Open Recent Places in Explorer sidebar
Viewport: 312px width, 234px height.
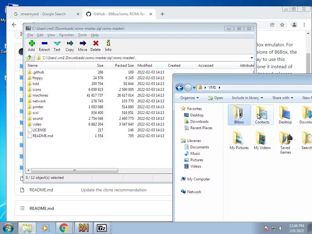198,128
